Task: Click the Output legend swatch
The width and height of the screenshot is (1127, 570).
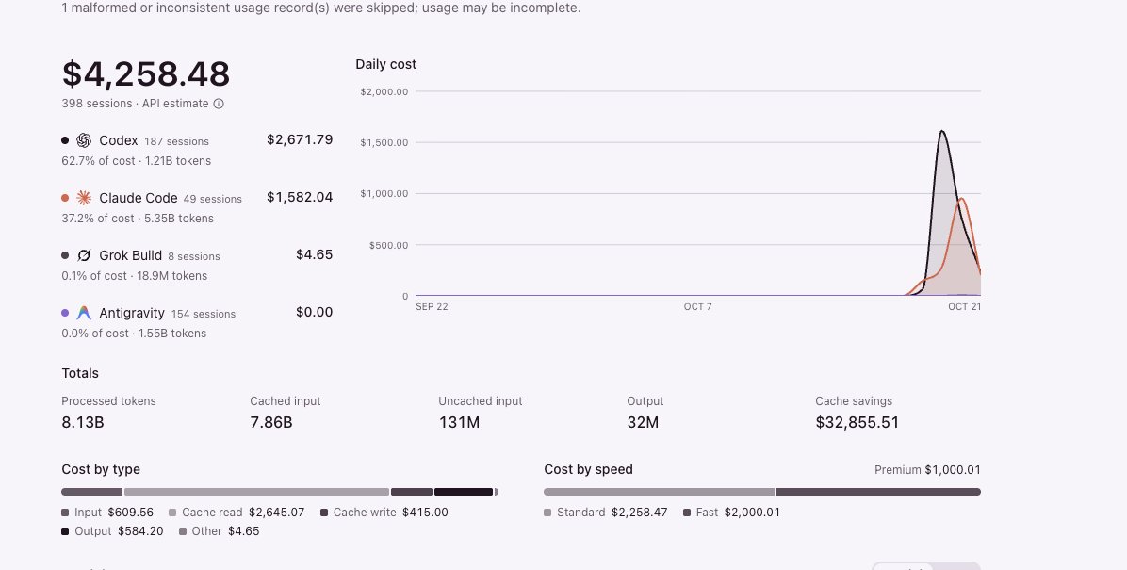Action: click(x=65, y=531)
